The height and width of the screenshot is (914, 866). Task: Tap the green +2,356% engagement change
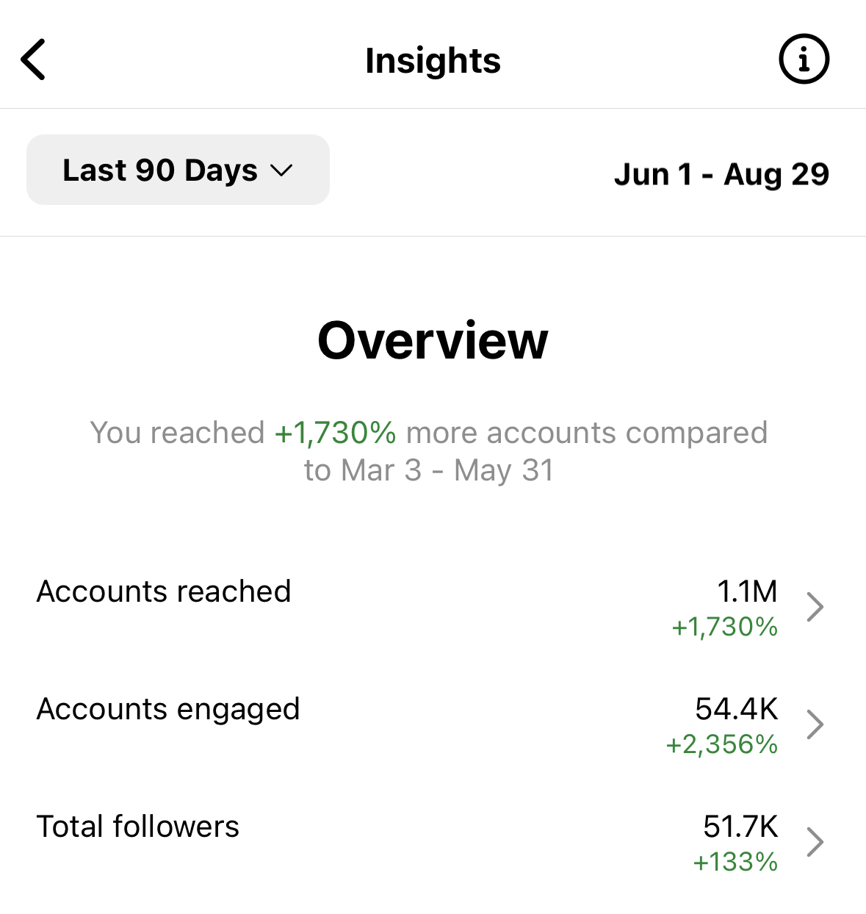coord(722,744)
